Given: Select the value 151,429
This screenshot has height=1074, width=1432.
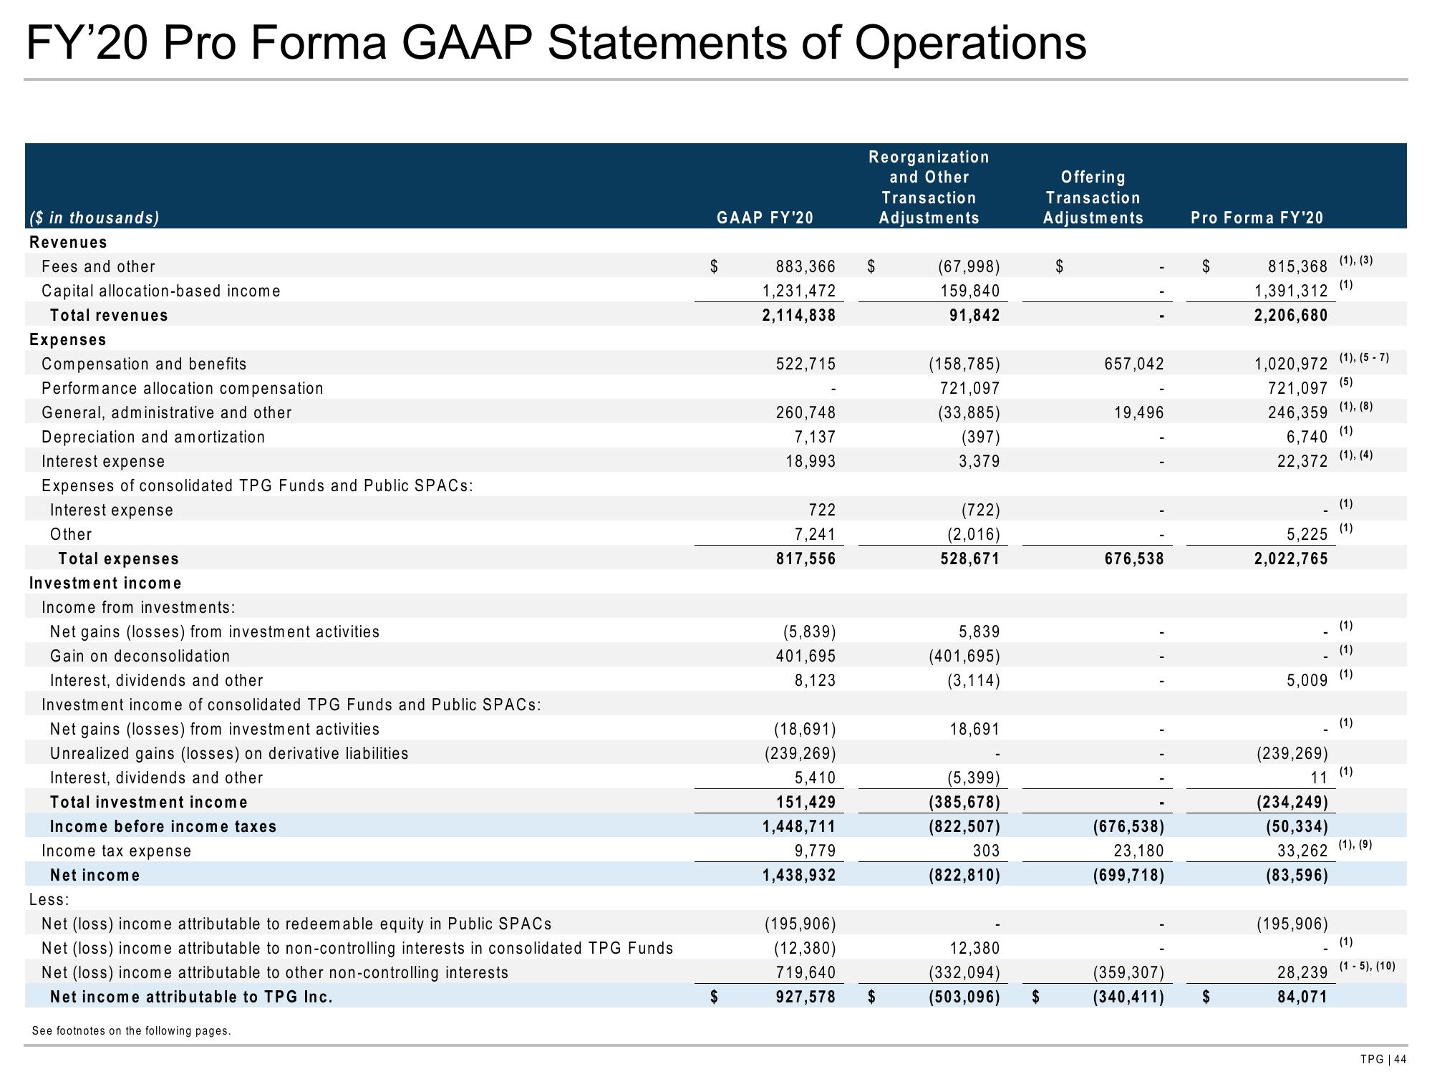Looking at the screenshot, I should (x=805, y=802).
